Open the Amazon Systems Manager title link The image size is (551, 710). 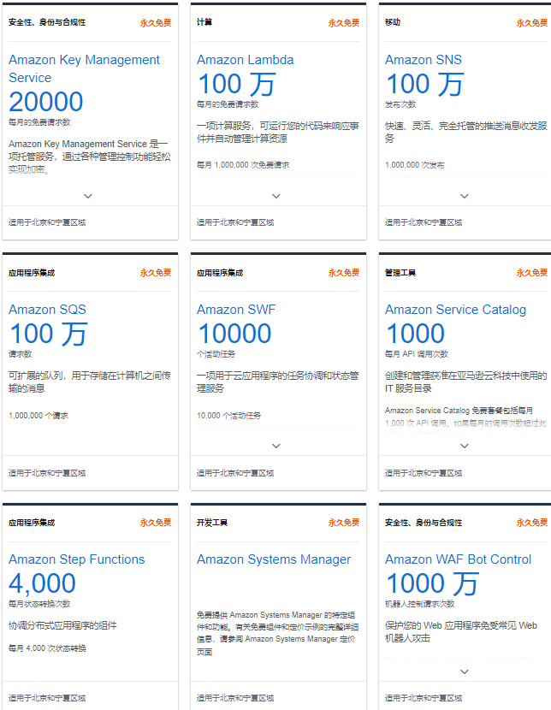[x=274, y=559]
